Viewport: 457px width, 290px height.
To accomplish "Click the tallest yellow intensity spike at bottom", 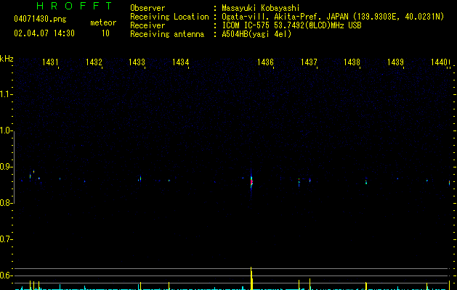I will point(251,278).
